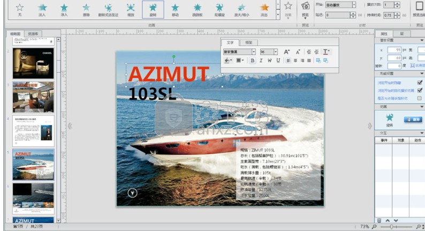The image size is (425, 231).
Task: Select the 无 (none) animation star
Action: (19, 10)
